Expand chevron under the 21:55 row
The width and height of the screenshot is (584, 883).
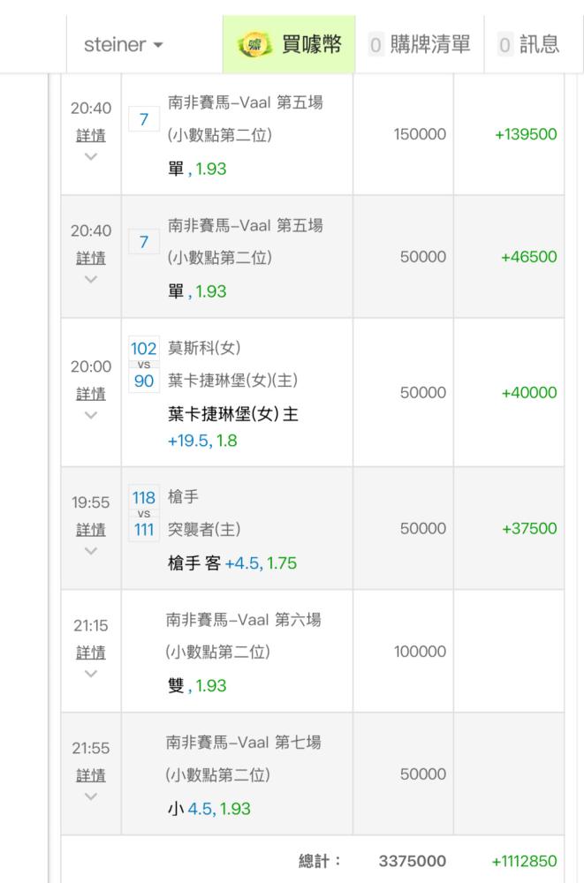(91, 796)
